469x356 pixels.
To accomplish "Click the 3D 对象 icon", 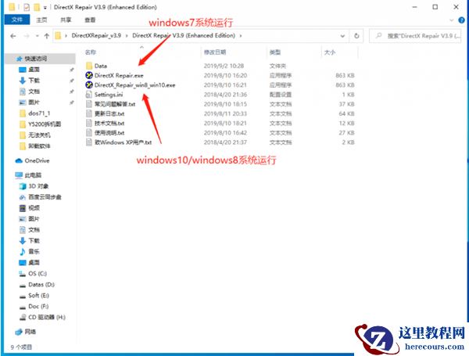I will (x=23, y=186).
